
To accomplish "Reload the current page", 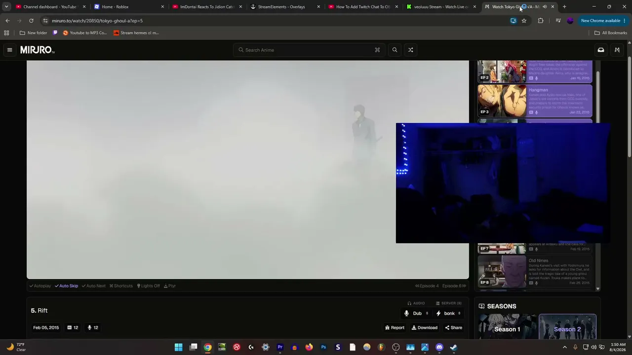I will pos(31,21).
